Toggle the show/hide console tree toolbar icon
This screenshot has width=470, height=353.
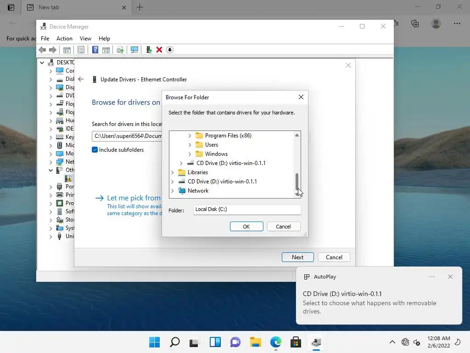67,50
